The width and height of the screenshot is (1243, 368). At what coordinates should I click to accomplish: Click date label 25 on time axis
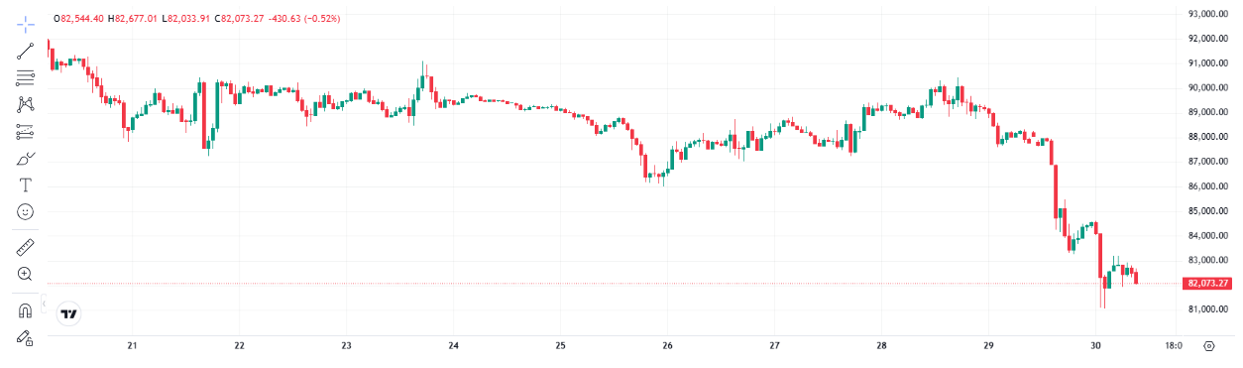click(x=560, y=346)
